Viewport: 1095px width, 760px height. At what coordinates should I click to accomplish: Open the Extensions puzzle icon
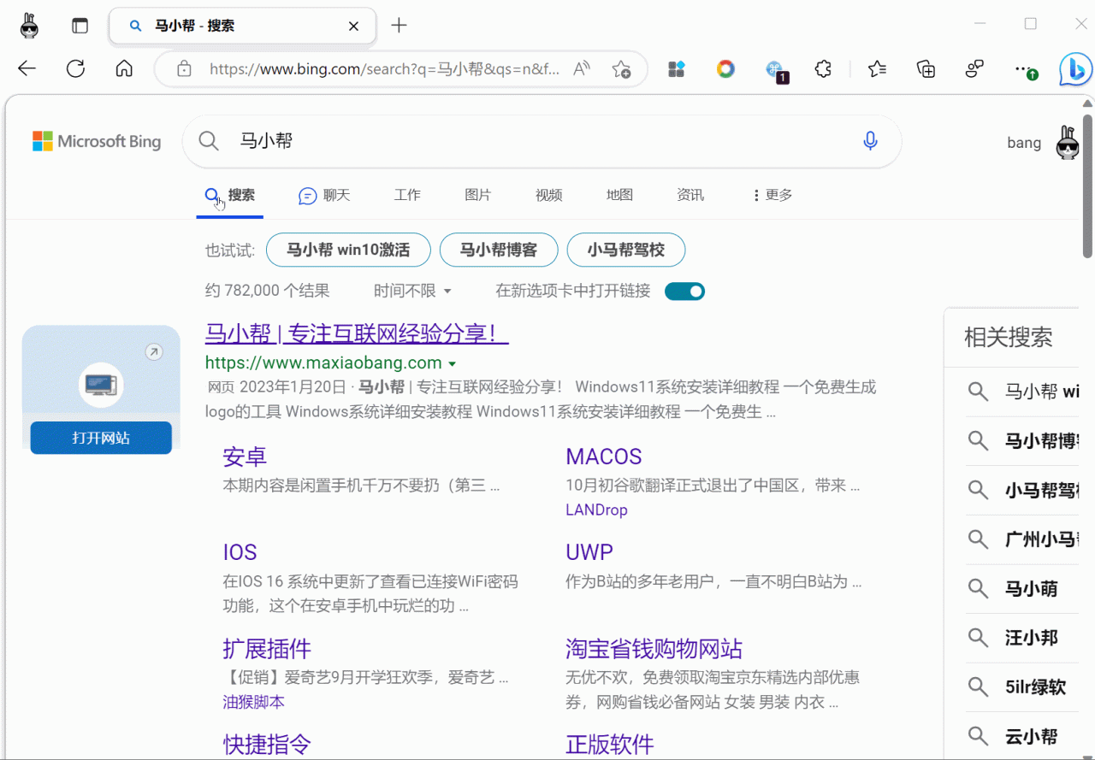pos(823,69)
